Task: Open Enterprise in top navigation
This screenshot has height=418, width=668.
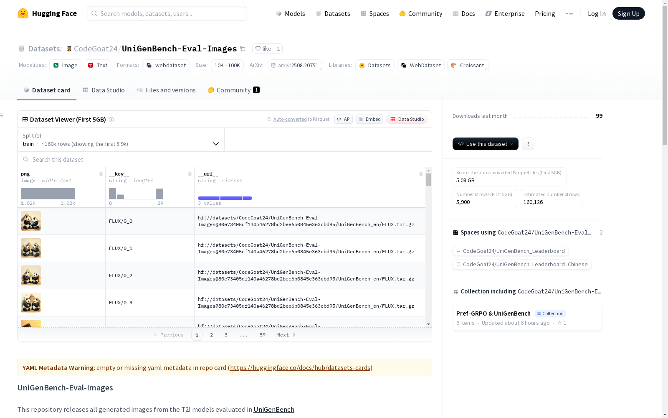Action: click(505, 13)
